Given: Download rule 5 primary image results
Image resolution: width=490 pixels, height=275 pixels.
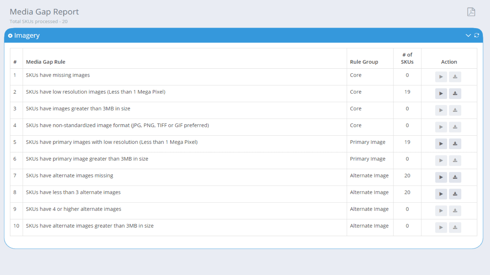Looking at the screenshot, I should click(x=455, y=144).
